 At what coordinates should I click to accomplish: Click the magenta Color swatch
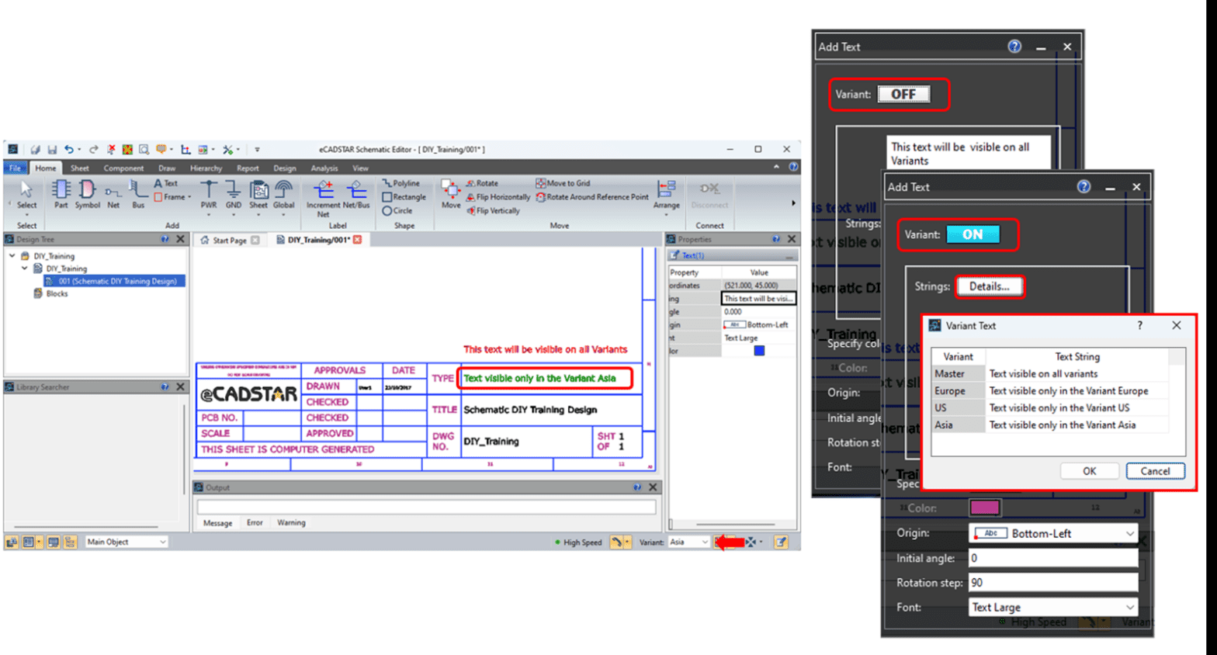click(984, 508)
